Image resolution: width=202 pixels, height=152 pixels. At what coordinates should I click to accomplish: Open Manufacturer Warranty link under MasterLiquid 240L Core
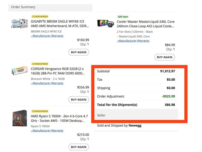pyautogui.click(x=133, y=41)
